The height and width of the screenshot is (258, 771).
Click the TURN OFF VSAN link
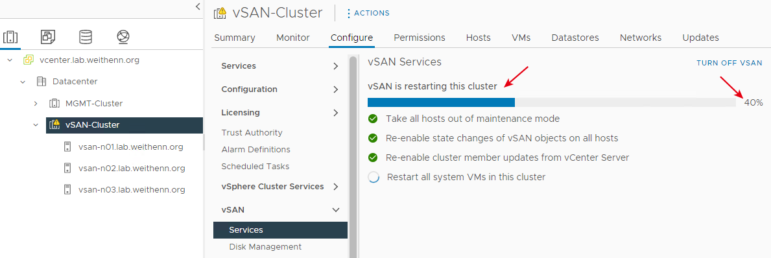point(729,63)
